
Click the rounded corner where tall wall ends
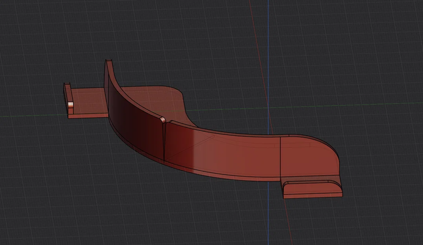coord(163,119)
